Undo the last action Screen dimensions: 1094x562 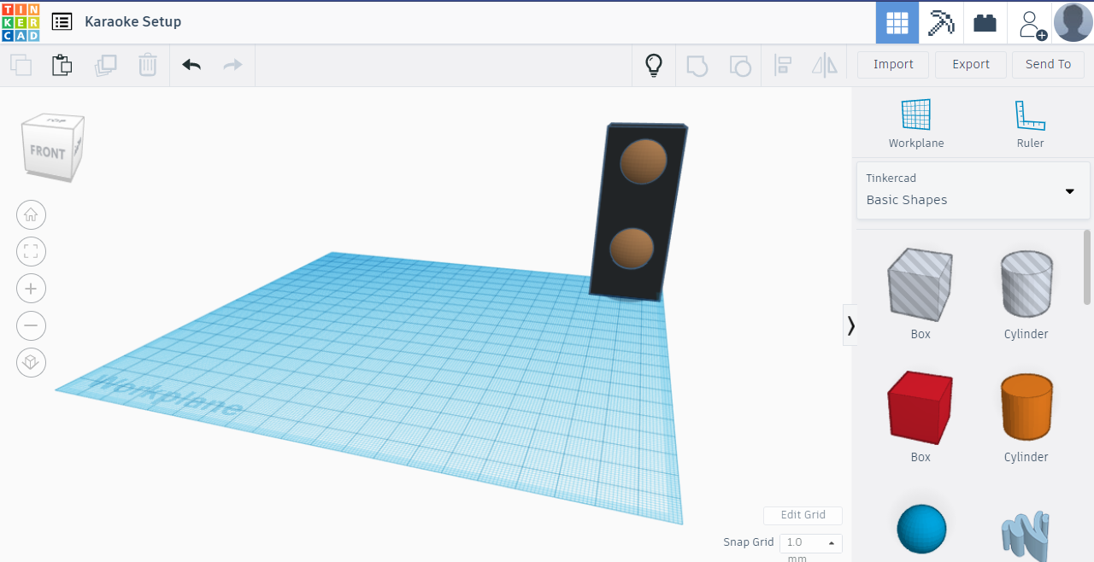coord(191,65)
